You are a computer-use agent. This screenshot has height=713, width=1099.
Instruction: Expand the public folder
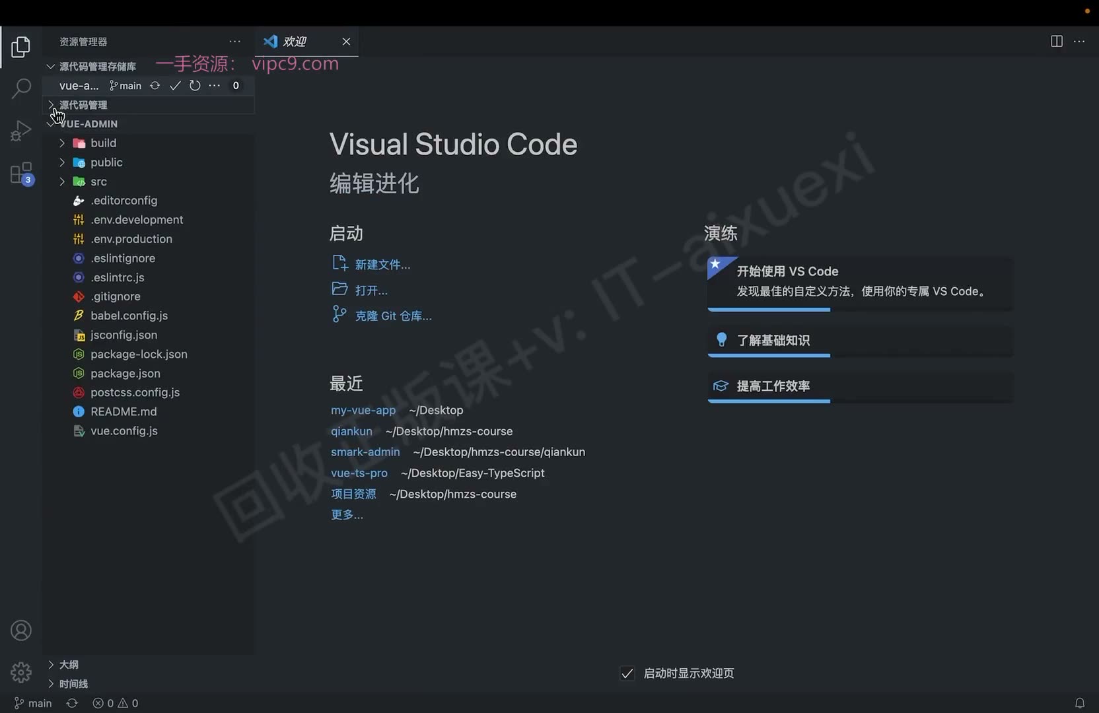coord(62,162)
